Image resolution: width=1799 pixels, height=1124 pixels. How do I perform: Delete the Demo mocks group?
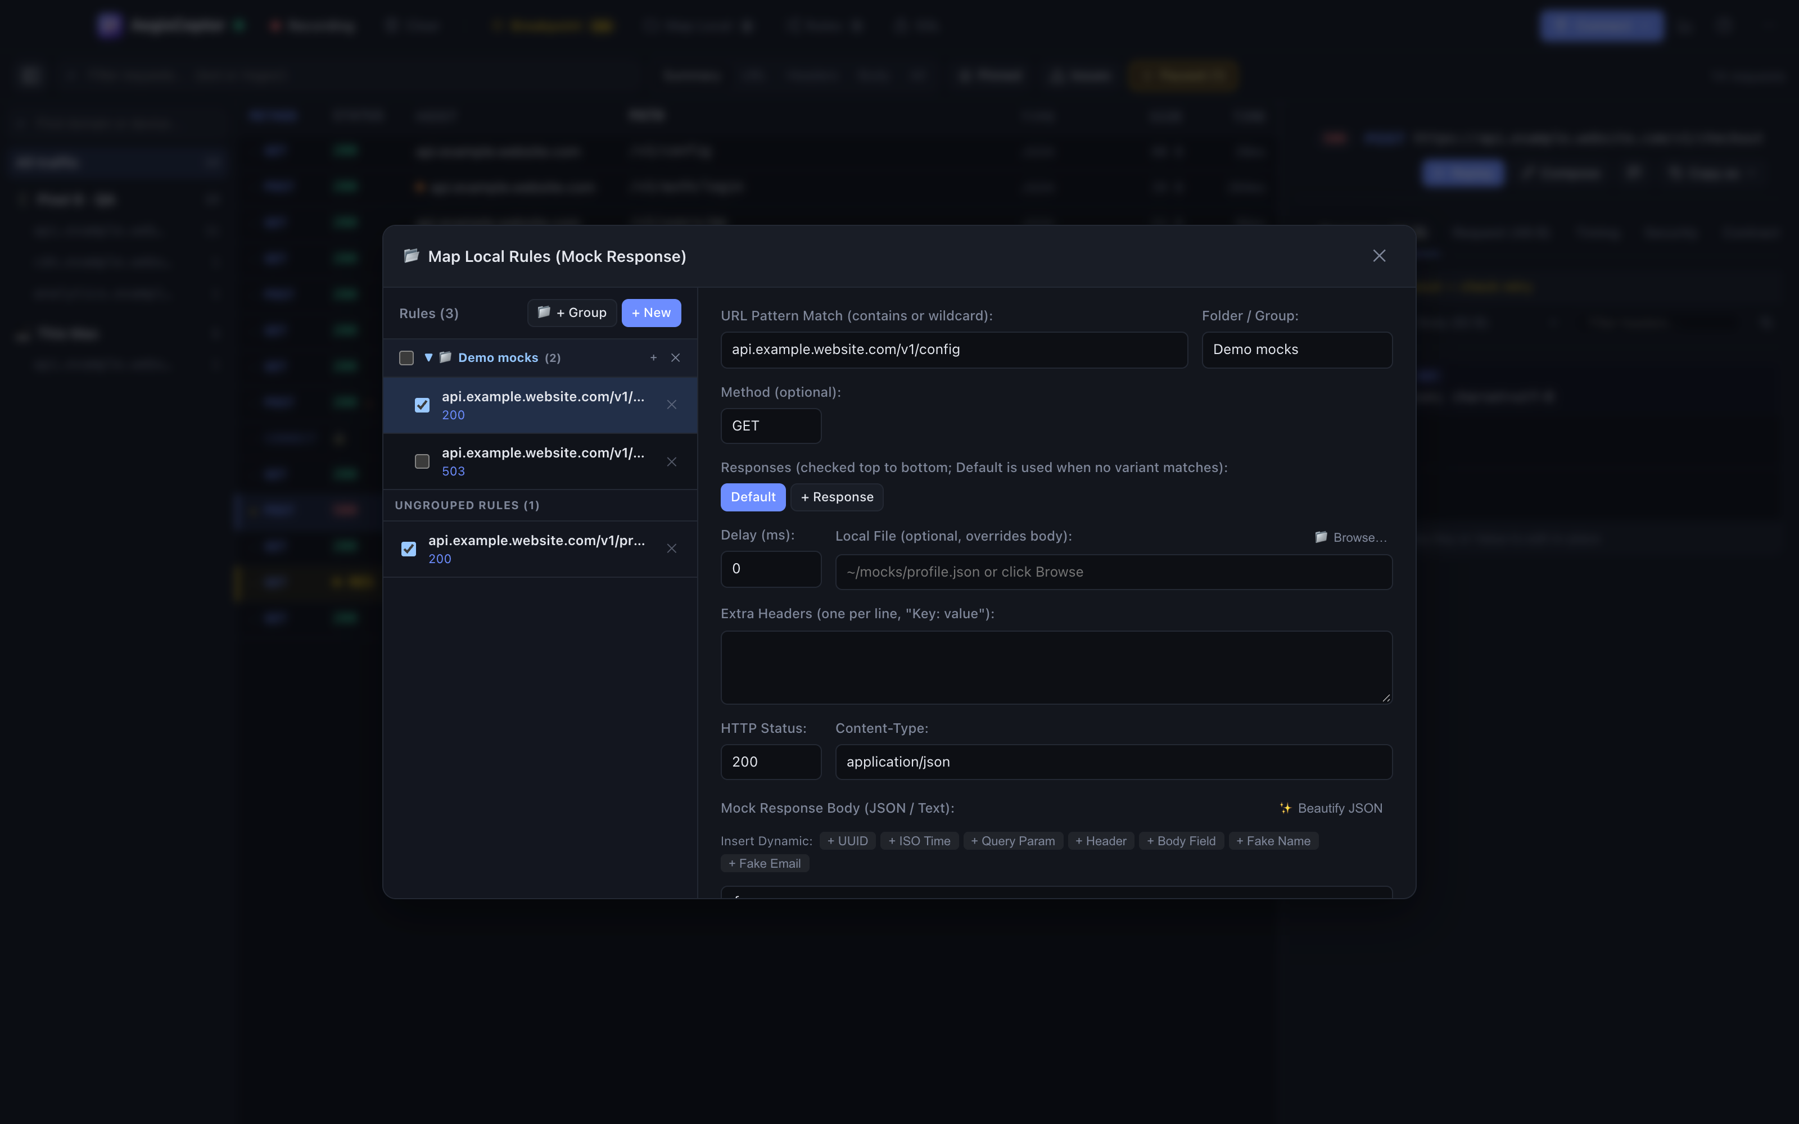[x=675, y=357]
